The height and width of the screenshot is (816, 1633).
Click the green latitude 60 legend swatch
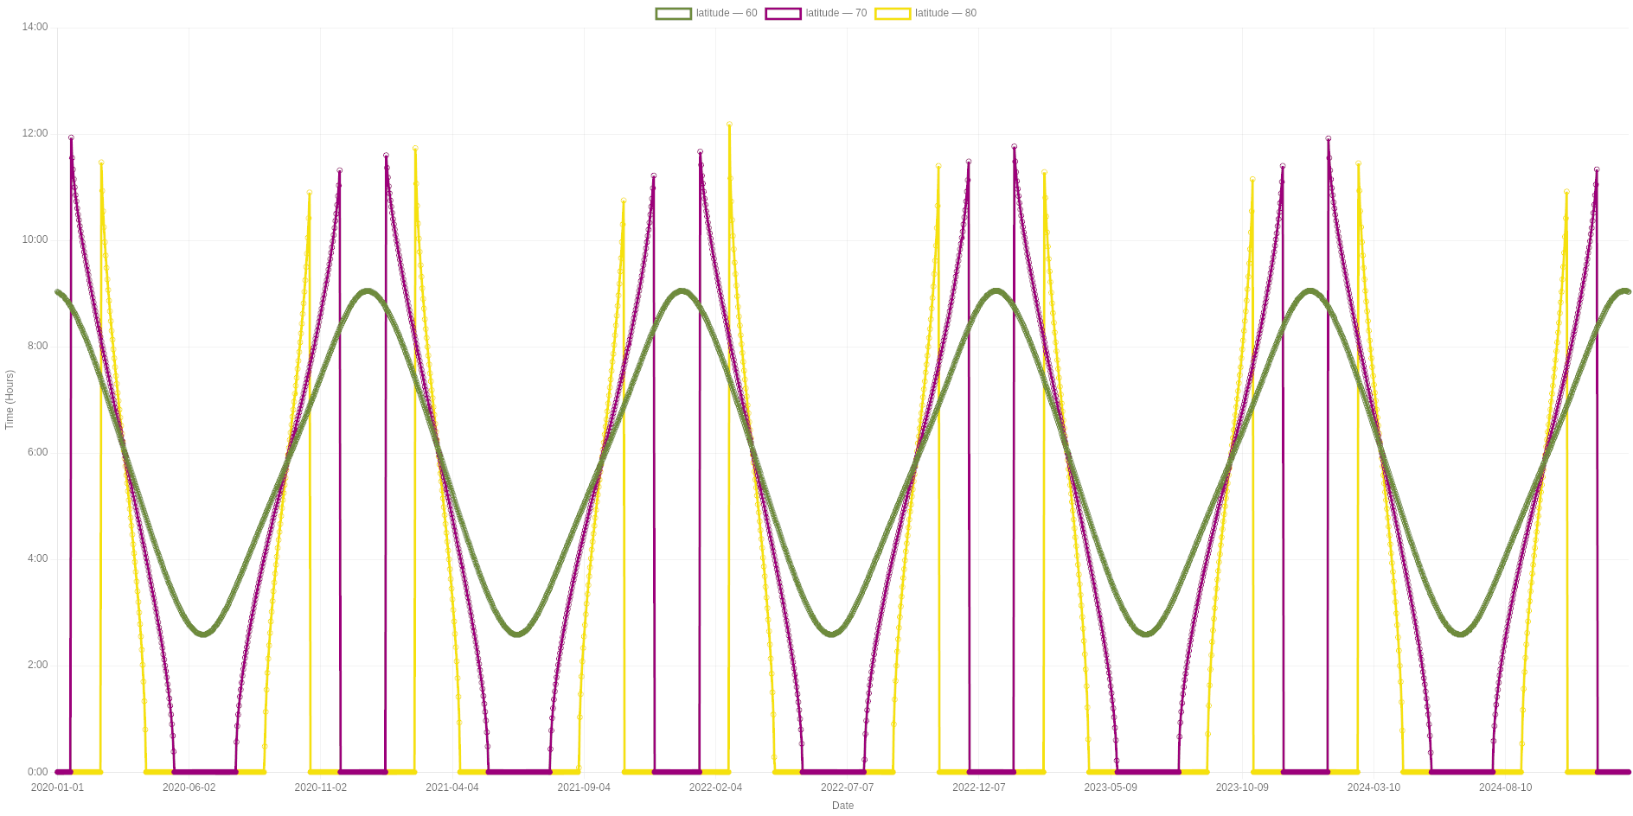click(x=674, y=13)
